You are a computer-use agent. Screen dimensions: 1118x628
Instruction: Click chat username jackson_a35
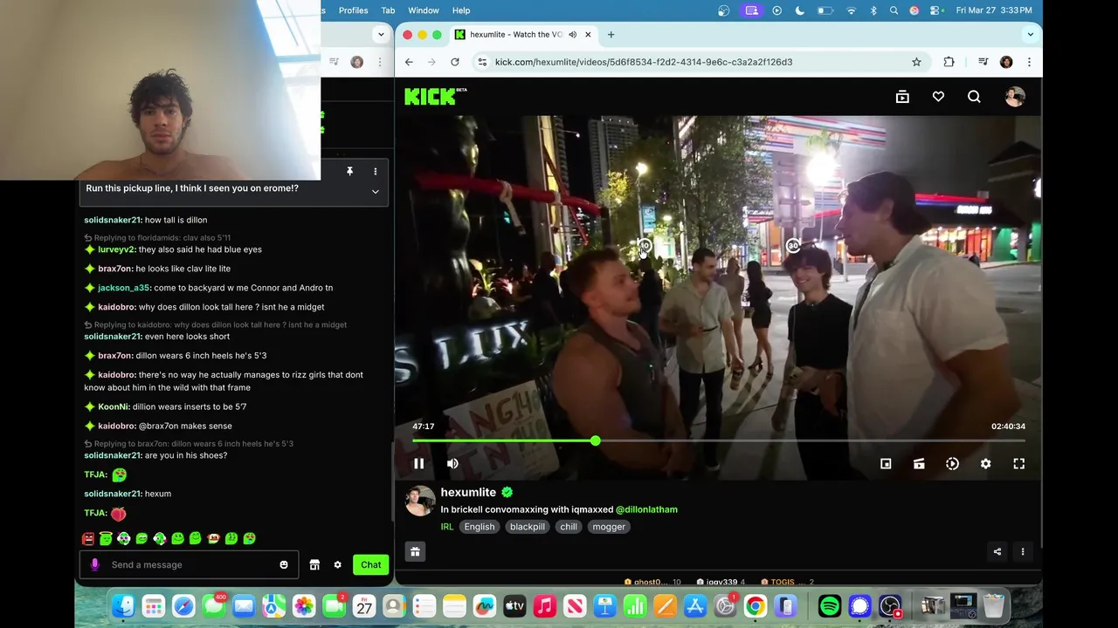[x=124, y=288]
